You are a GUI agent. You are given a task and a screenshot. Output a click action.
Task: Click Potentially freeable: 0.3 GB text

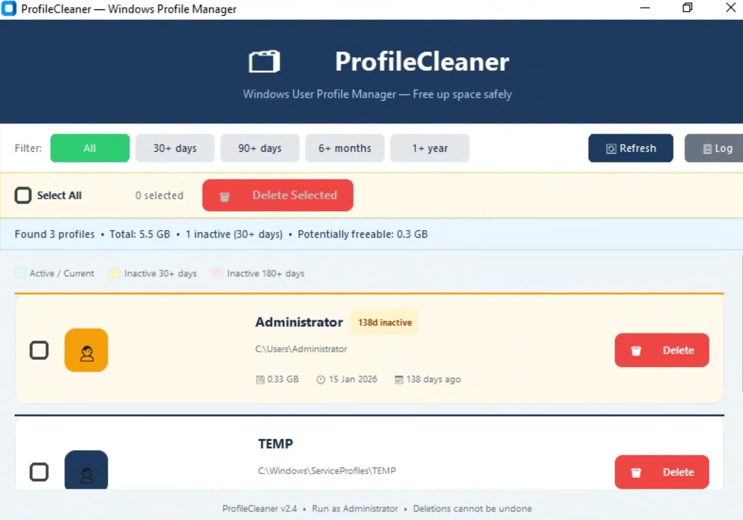pyautogui.click(x=363, y=234)
